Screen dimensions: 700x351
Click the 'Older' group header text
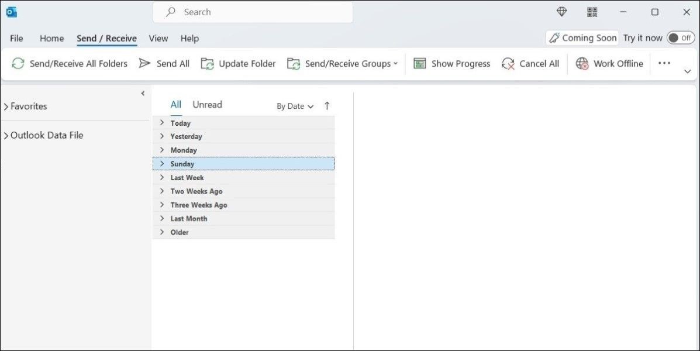(180, 232)
